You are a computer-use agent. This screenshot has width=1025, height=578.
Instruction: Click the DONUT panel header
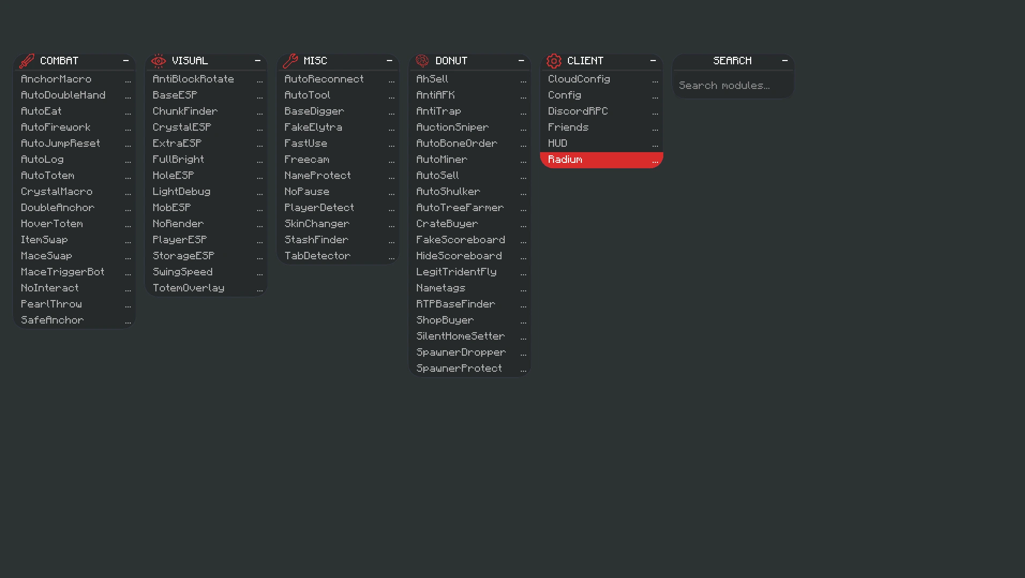pos(452,61)
